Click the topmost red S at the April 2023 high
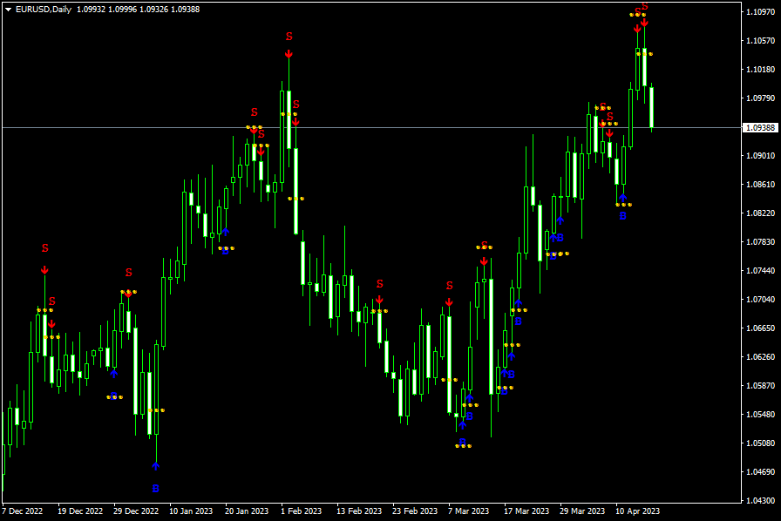781x521 pixels. pyautogui.click(x=644, y=6)
